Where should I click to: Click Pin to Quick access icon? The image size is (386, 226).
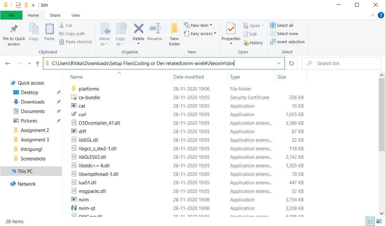pyautogui.click(x=14, y=29)
